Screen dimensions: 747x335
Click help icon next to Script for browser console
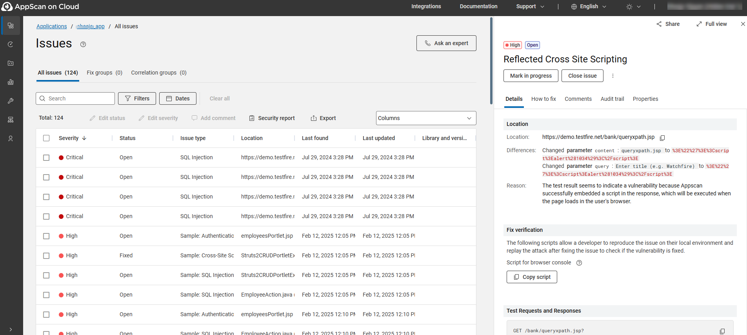coord(579,263)
